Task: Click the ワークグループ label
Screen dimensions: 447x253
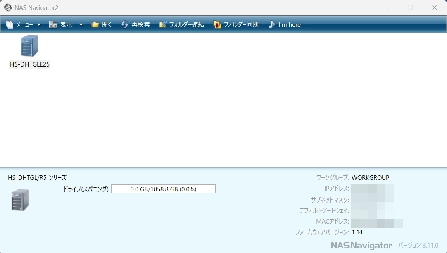Action: tap(333, 178)
